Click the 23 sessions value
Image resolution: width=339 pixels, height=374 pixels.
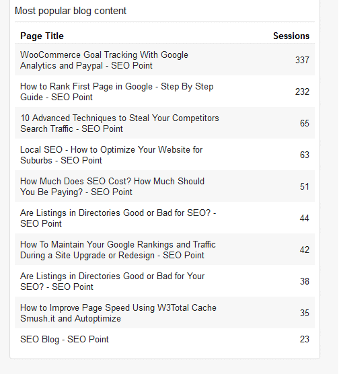pos(305,339)
